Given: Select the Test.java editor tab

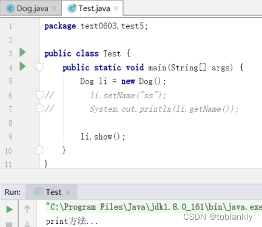Looking at the screenshot, I should 93,8.
